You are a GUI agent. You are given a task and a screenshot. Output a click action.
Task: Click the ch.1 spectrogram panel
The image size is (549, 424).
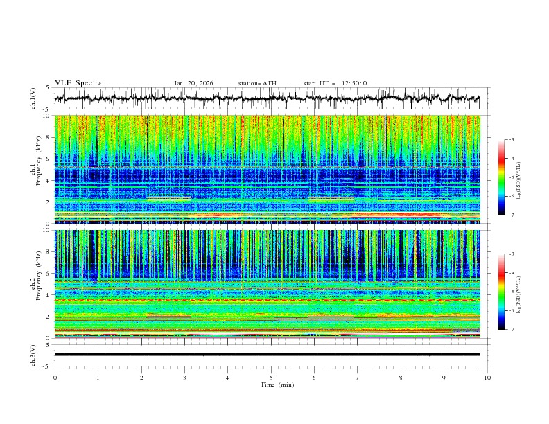(x=267, y=169)
